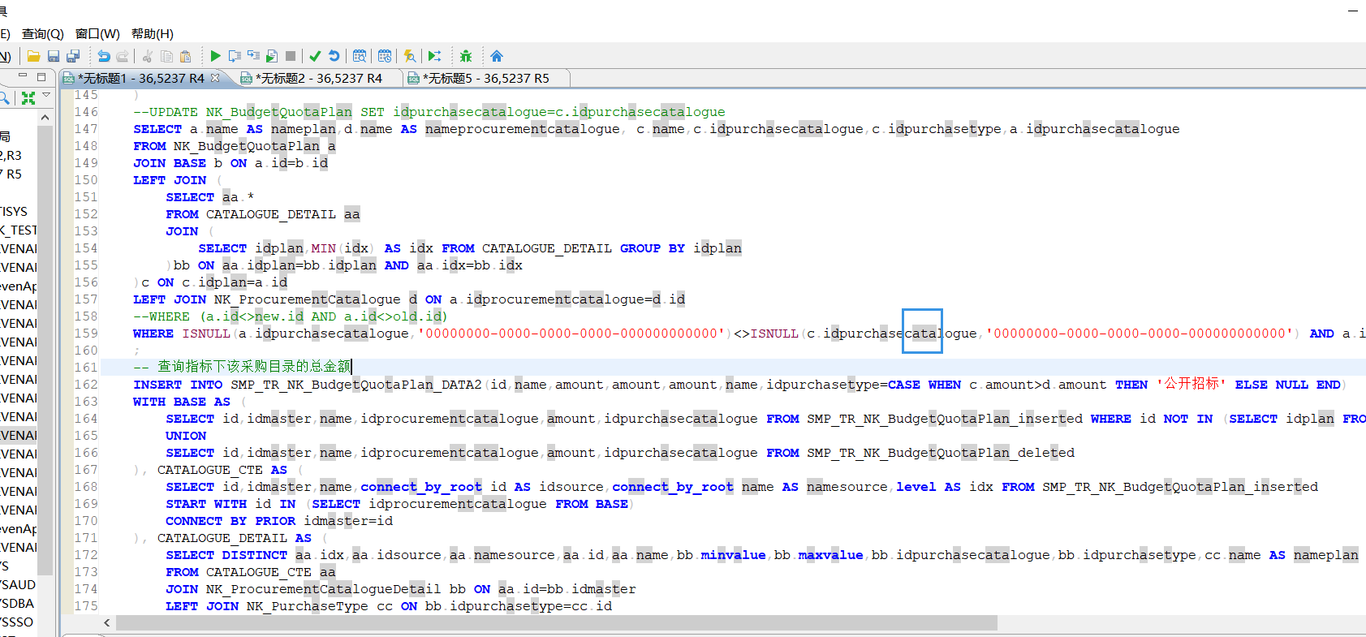Screen dimensions: 1366x637
Task: Run script file icon with green arrow
Action: pyautogui.click(x=272, y=56)
